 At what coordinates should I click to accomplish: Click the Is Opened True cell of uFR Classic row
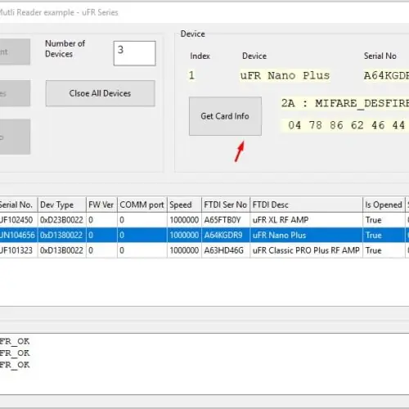click(x=384, y=250)
